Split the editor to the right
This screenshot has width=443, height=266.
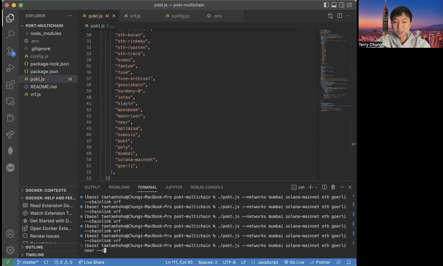[x=340, y=16]
